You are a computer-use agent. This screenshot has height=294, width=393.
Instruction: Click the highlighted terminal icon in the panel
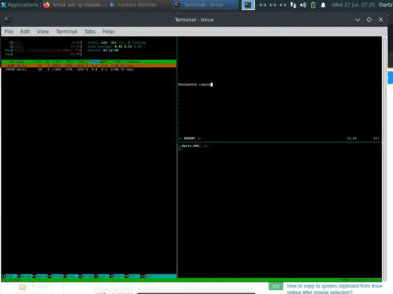tap(248, 5)
